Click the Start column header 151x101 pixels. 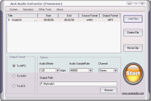tap(48, 16)
